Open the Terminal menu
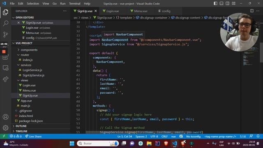The image size is (263, 148). tap(75, 4)
